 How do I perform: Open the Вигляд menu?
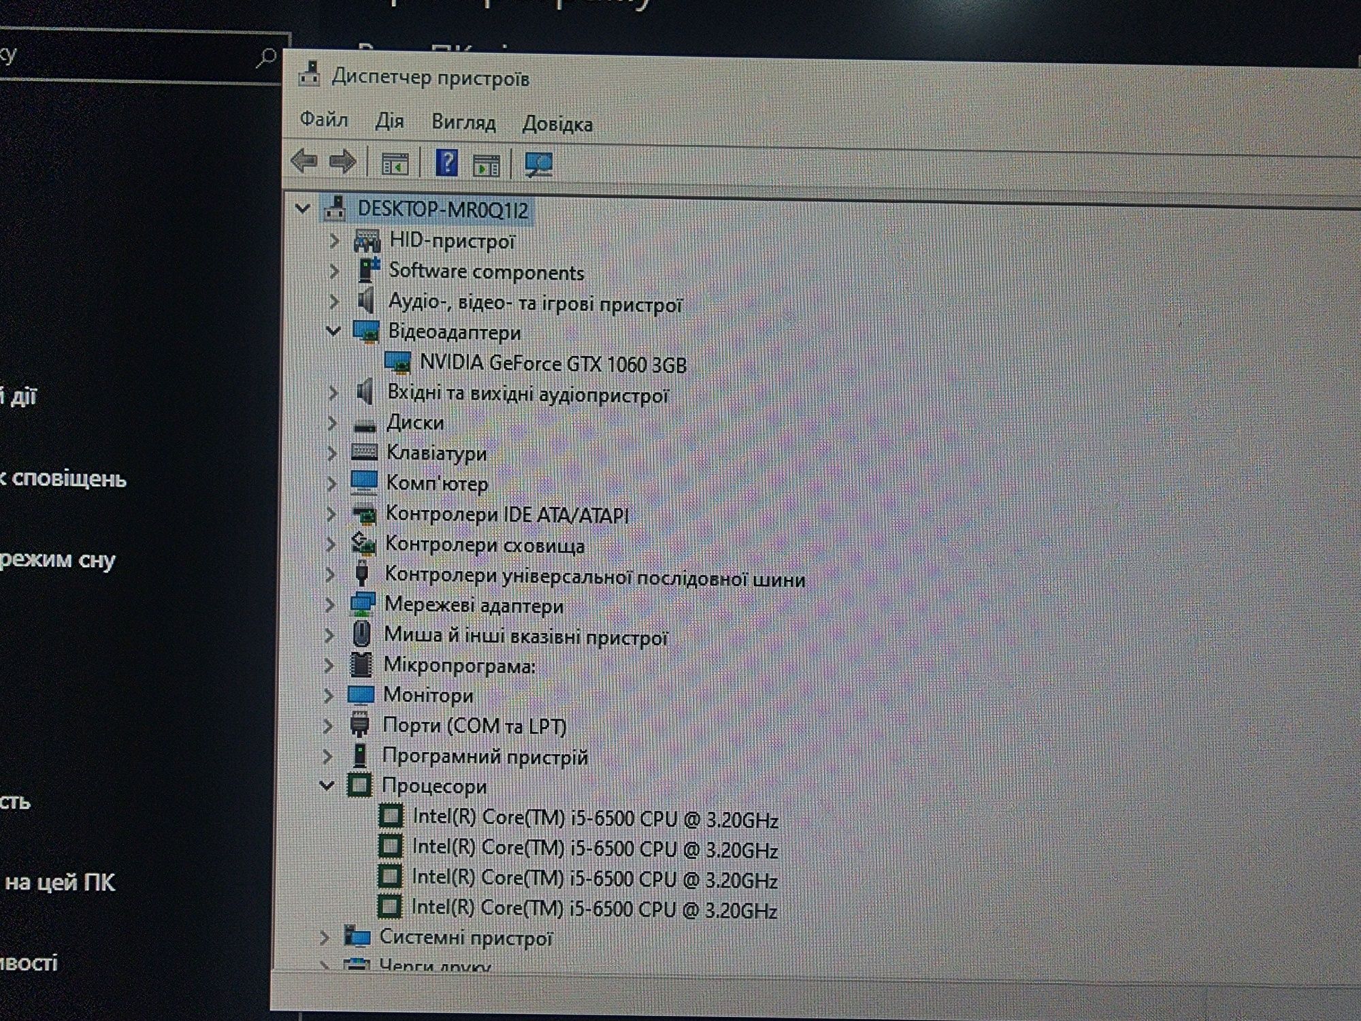pyautogui.click(x=463, y=123)
